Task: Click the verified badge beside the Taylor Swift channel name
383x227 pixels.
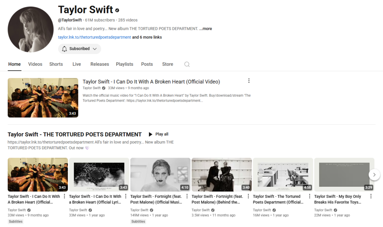Action: point(117,10)
